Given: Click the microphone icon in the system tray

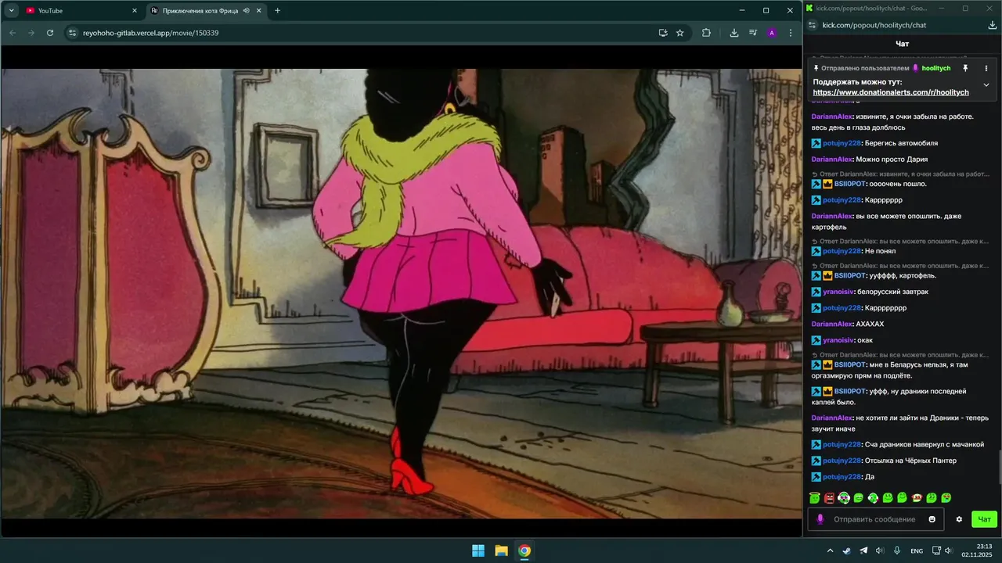Looking at the screenshot, I should pos(897,550).
